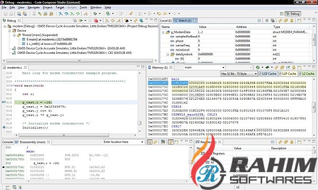318x190 pixels.
Task: Select the modemtx.c editor tab
Action: click(14, 68)
